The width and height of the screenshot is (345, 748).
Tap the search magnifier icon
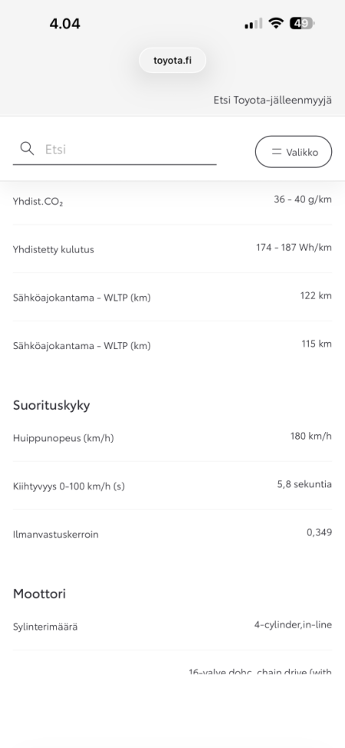pos(27,149)
